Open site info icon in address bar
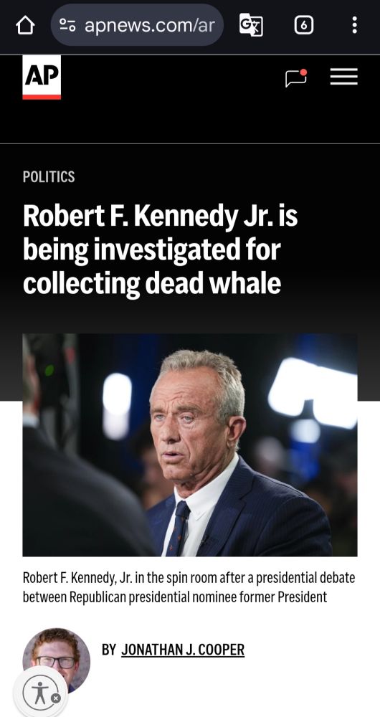This screenshot has height=717, width=380. (67, 25)
